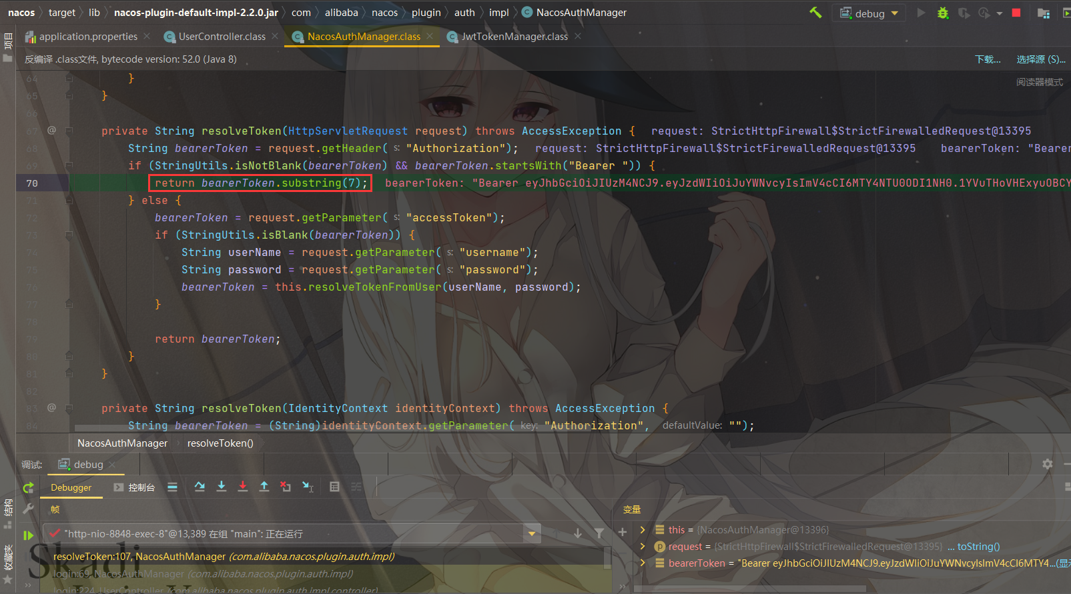
Task: Click nacos-plugin-default-impl-2.2.0.jar in the navigation bar
Action: click(x=196, y=13)
